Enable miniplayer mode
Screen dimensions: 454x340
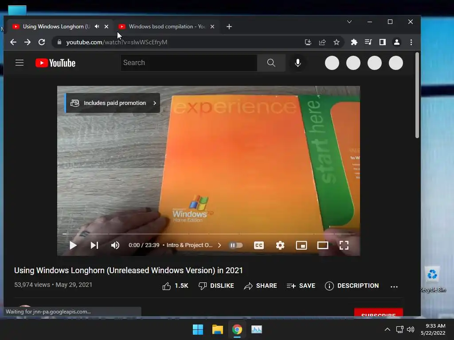tap(301, 245)
